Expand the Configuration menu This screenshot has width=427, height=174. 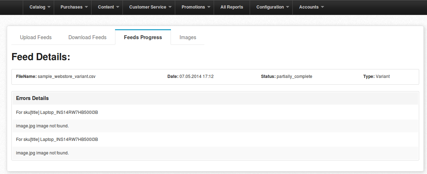pos(272,7)
